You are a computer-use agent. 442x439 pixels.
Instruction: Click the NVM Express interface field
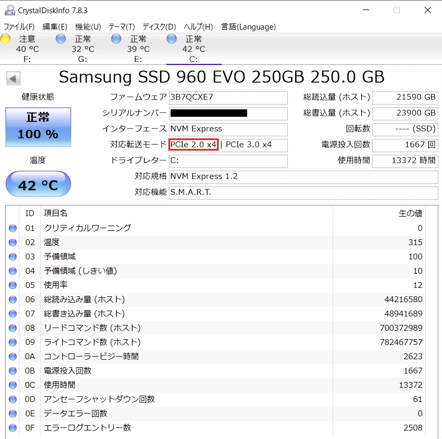click(228, 129)
